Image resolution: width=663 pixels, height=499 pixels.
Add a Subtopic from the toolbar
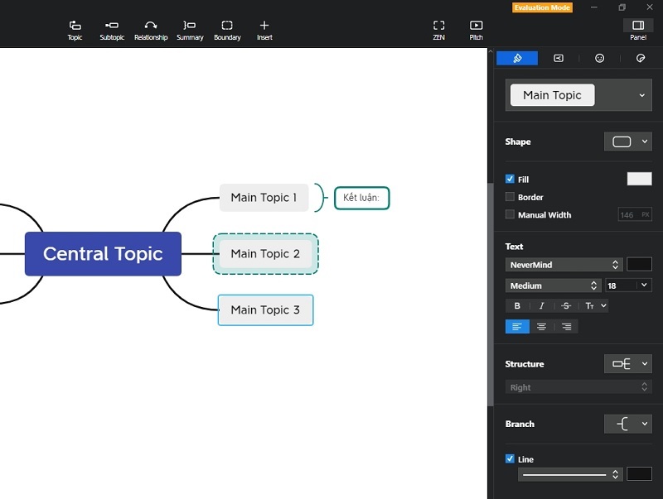[x=112, y=26]
